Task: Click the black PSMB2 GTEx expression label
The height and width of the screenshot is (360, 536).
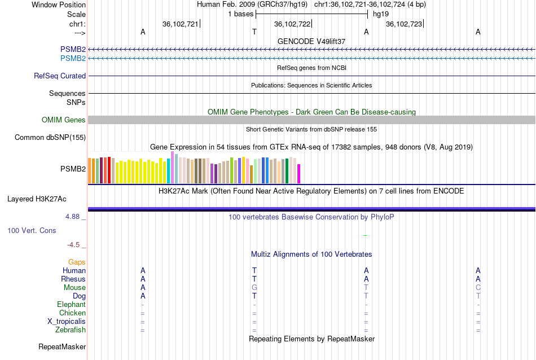Action: point(73,169)
